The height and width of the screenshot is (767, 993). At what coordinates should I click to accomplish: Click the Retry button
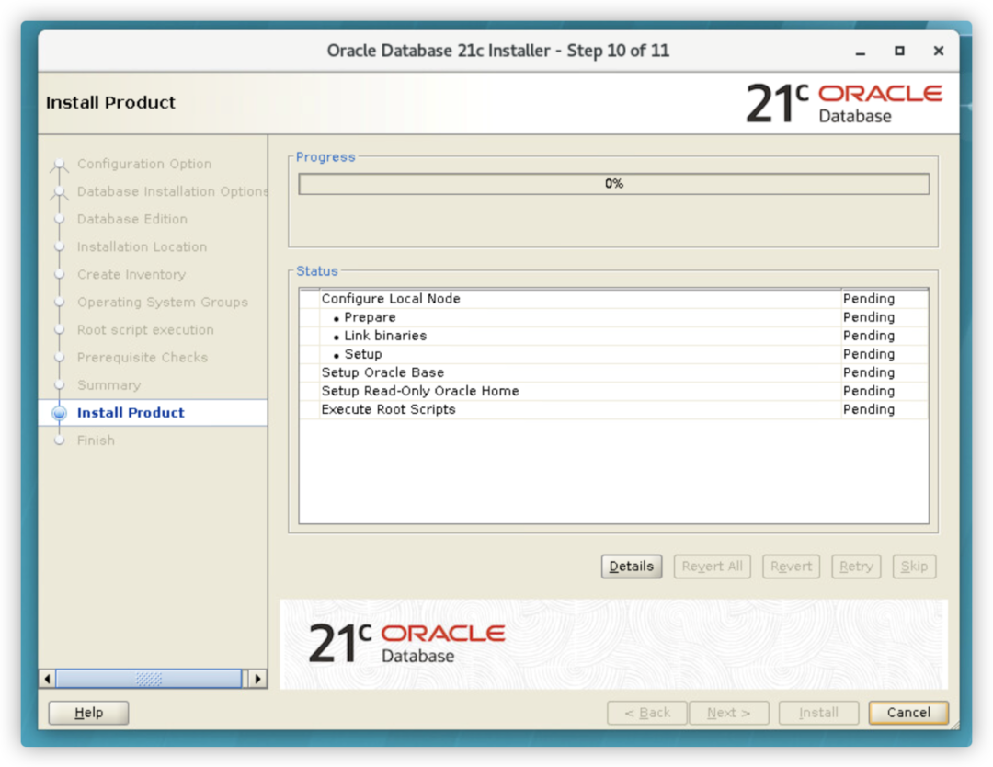pyautogui.click(x=856, y=567)
